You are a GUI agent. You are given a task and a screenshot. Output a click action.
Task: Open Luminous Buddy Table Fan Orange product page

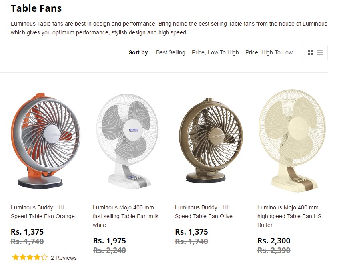tap(42, 212)
